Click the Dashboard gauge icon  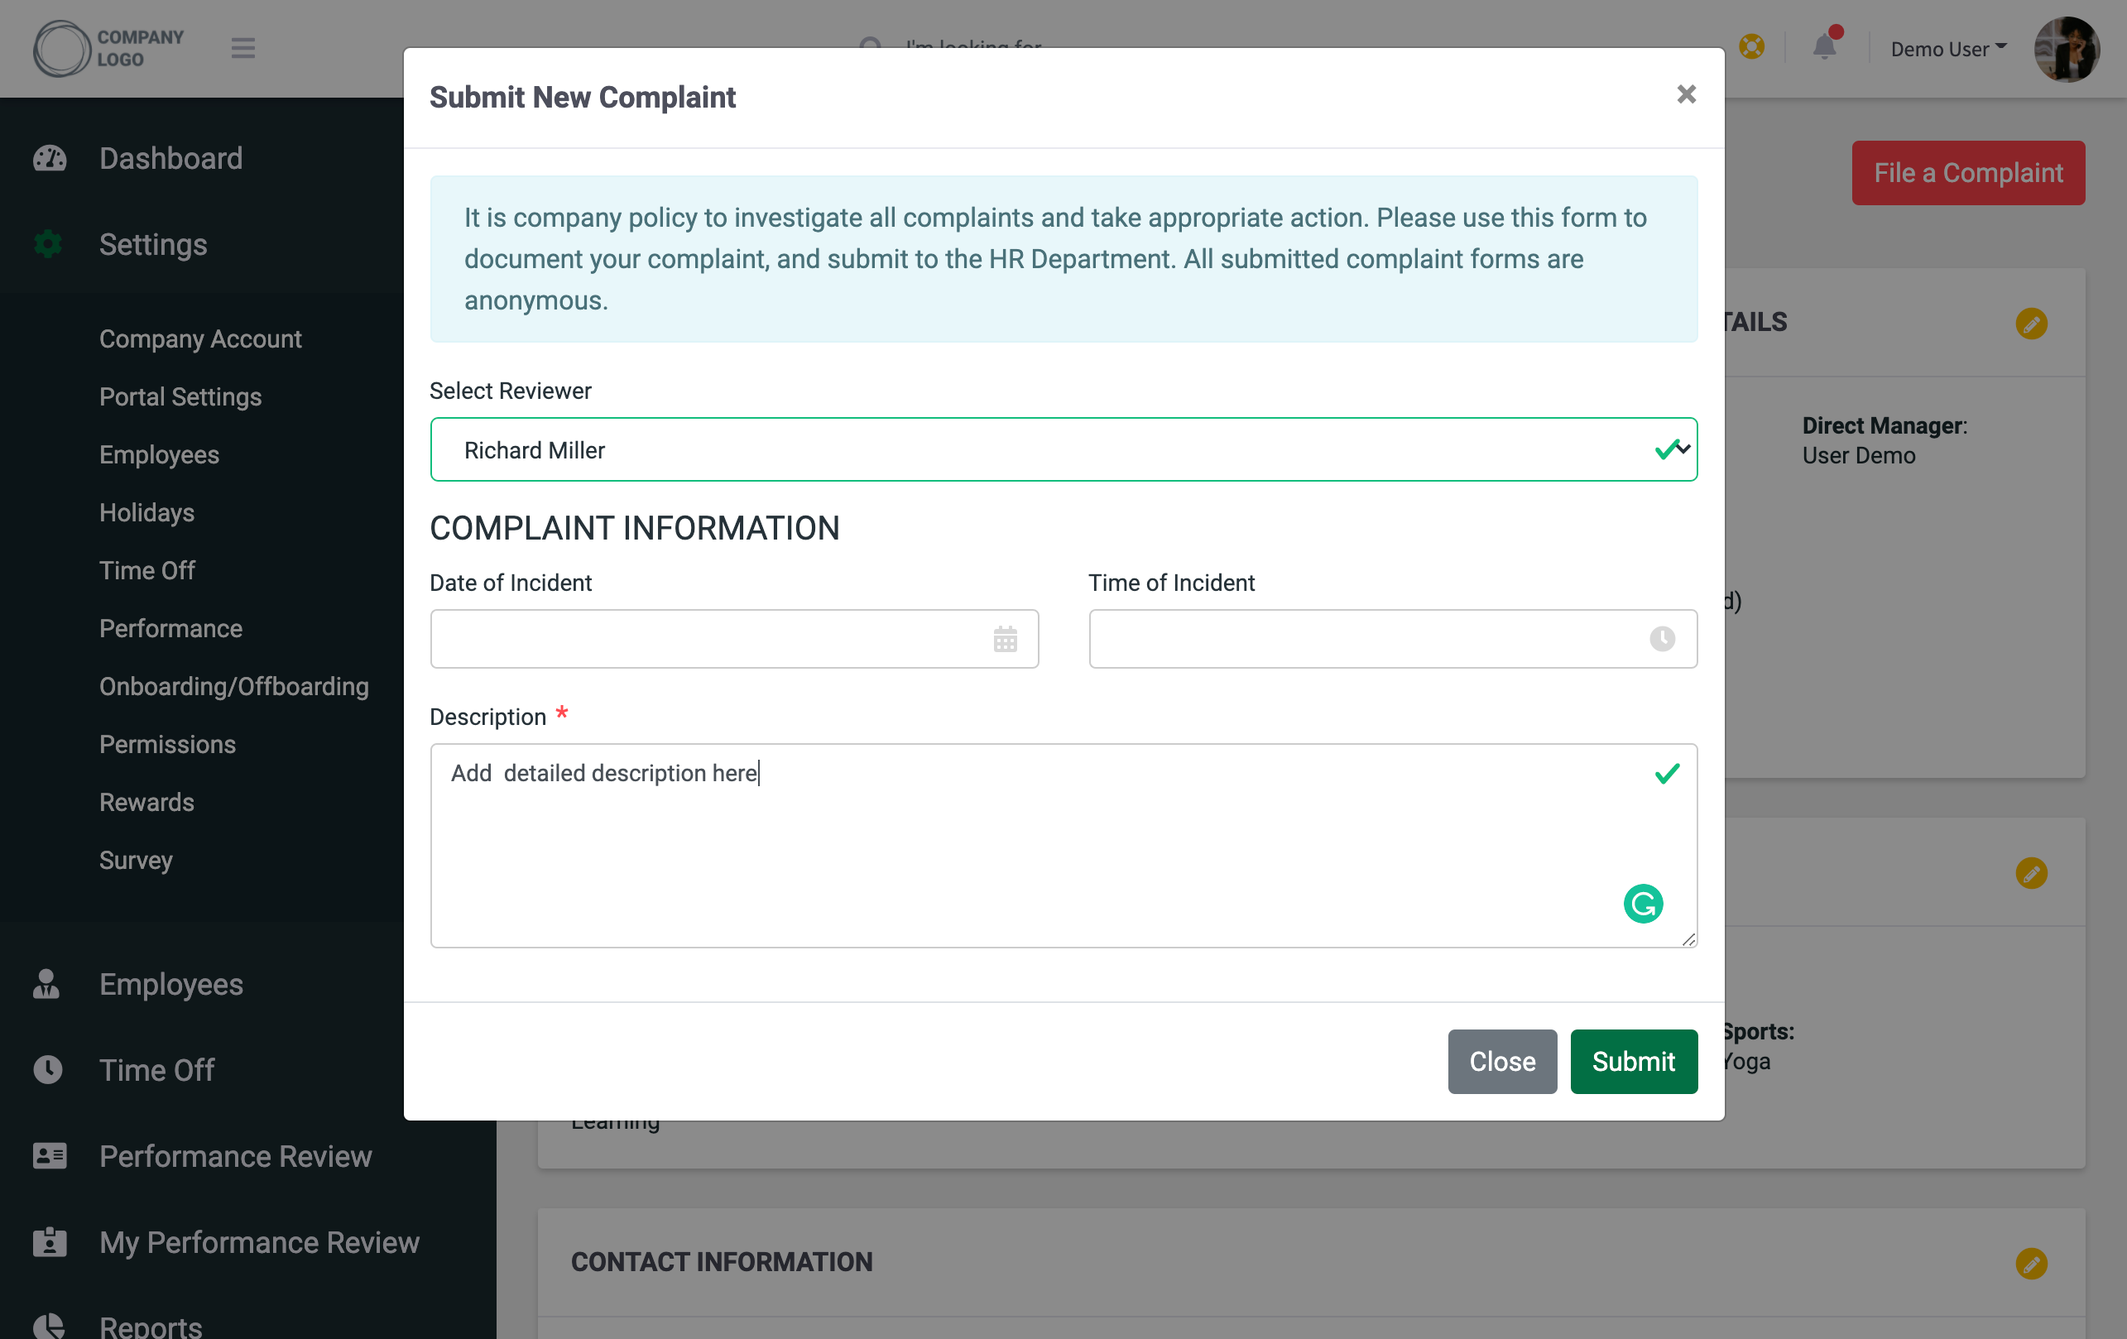[50, 158]
